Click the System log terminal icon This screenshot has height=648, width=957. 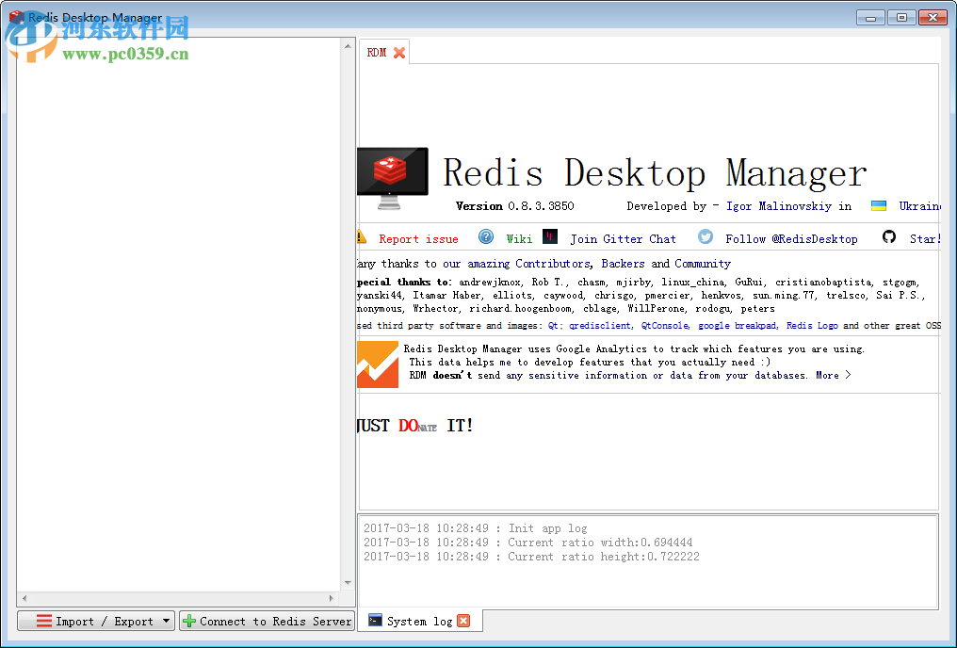click(376, 620)
